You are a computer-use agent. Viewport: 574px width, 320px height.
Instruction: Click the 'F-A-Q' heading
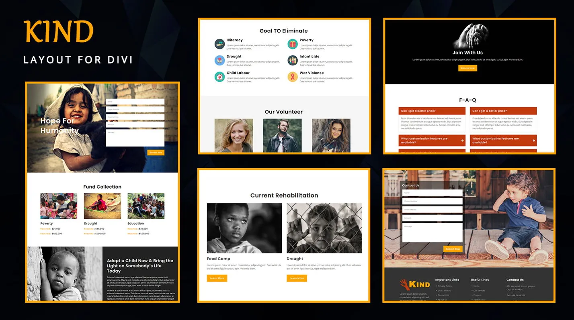[467, 100]
